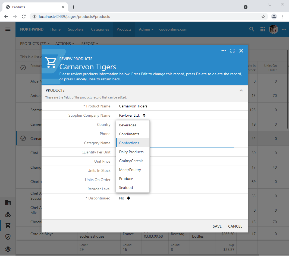Open the ACTIONS dropdown

pos(65,43)
